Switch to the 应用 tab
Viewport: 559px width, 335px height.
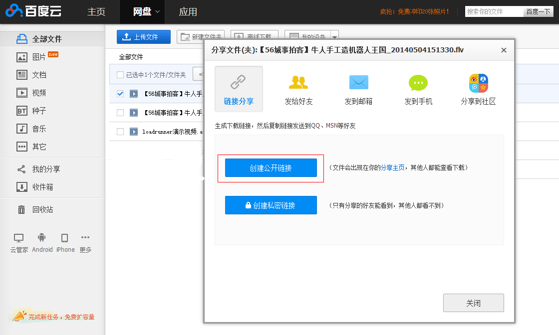[188, 11]
